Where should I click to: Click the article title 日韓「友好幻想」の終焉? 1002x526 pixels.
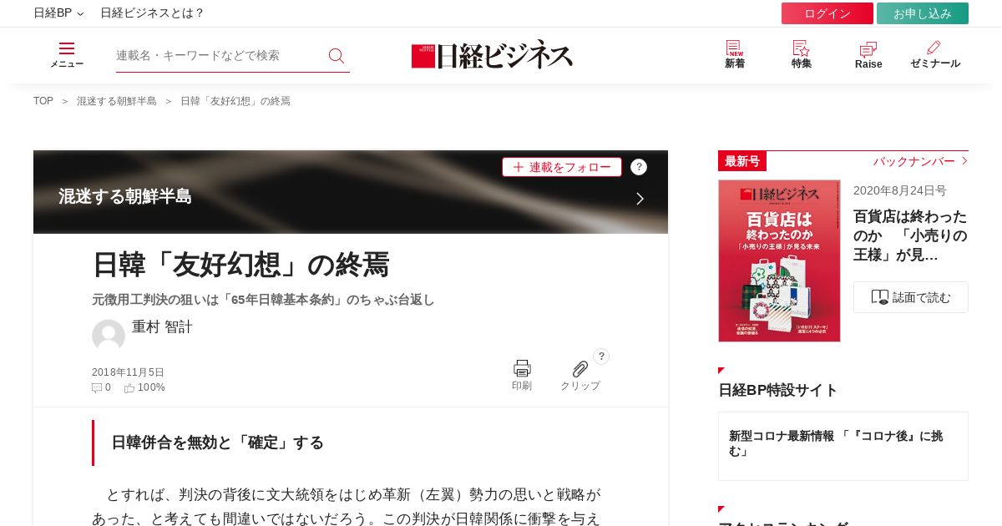point(240,265)
